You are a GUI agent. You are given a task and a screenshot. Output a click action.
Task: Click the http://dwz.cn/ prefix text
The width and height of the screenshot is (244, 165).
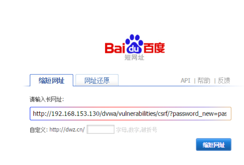67,129
